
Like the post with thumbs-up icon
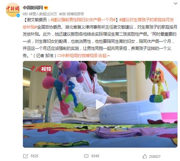coord(145,156)
